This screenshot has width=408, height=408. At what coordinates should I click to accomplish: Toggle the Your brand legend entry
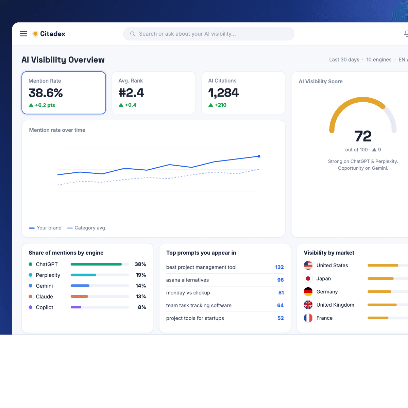[x=45, y=228]
